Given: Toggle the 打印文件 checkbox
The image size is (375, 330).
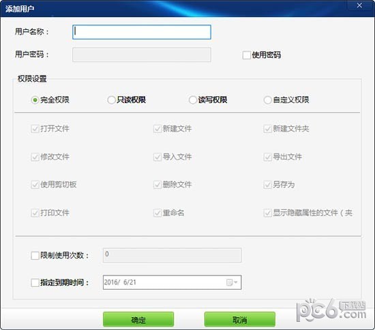Looking at the screenshot, I should click(35, 213).
